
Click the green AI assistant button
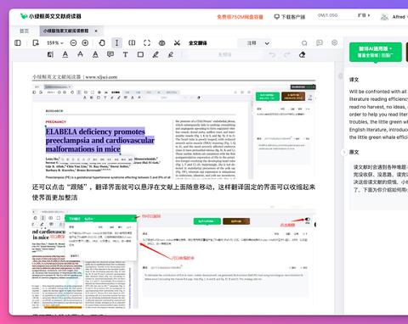[x=376, y=52]
